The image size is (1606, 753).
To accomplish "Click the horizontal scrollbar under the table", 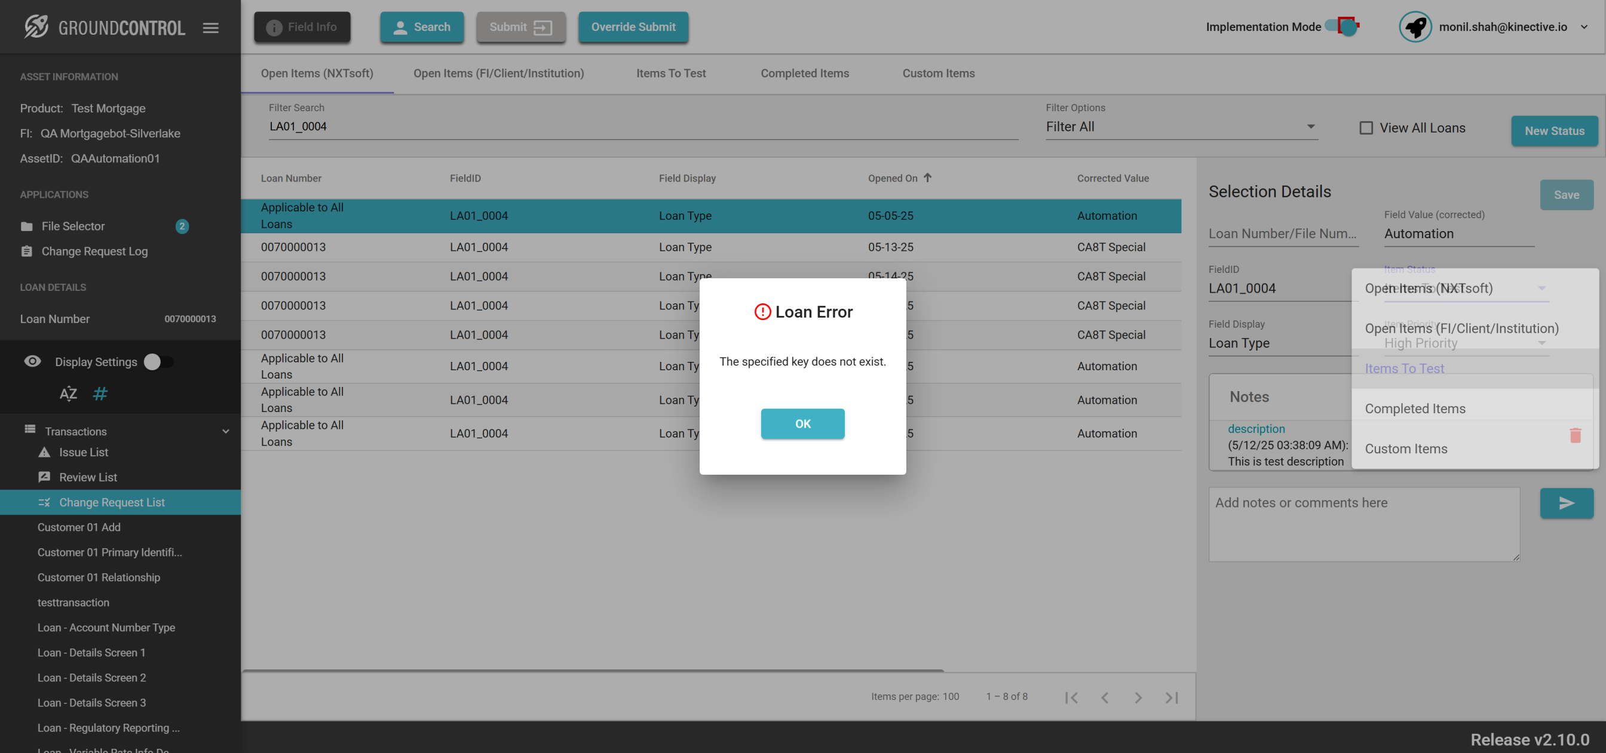I will (x=592, y=671).
